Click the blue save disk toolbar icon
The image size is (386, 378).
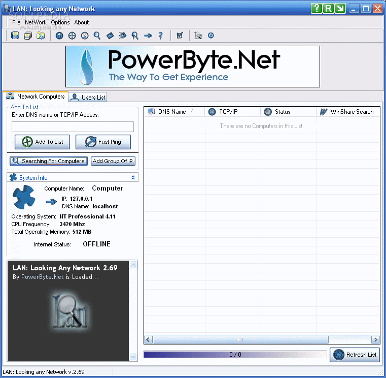coord(15,36)
